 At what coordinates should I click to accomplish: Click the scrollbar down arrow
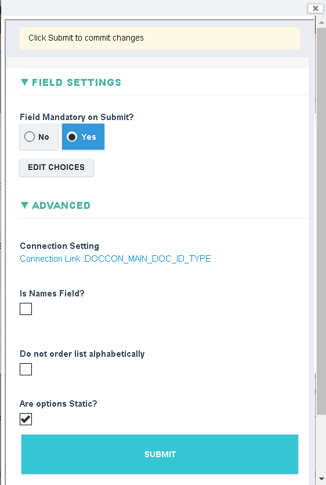[x=321, y=479]
